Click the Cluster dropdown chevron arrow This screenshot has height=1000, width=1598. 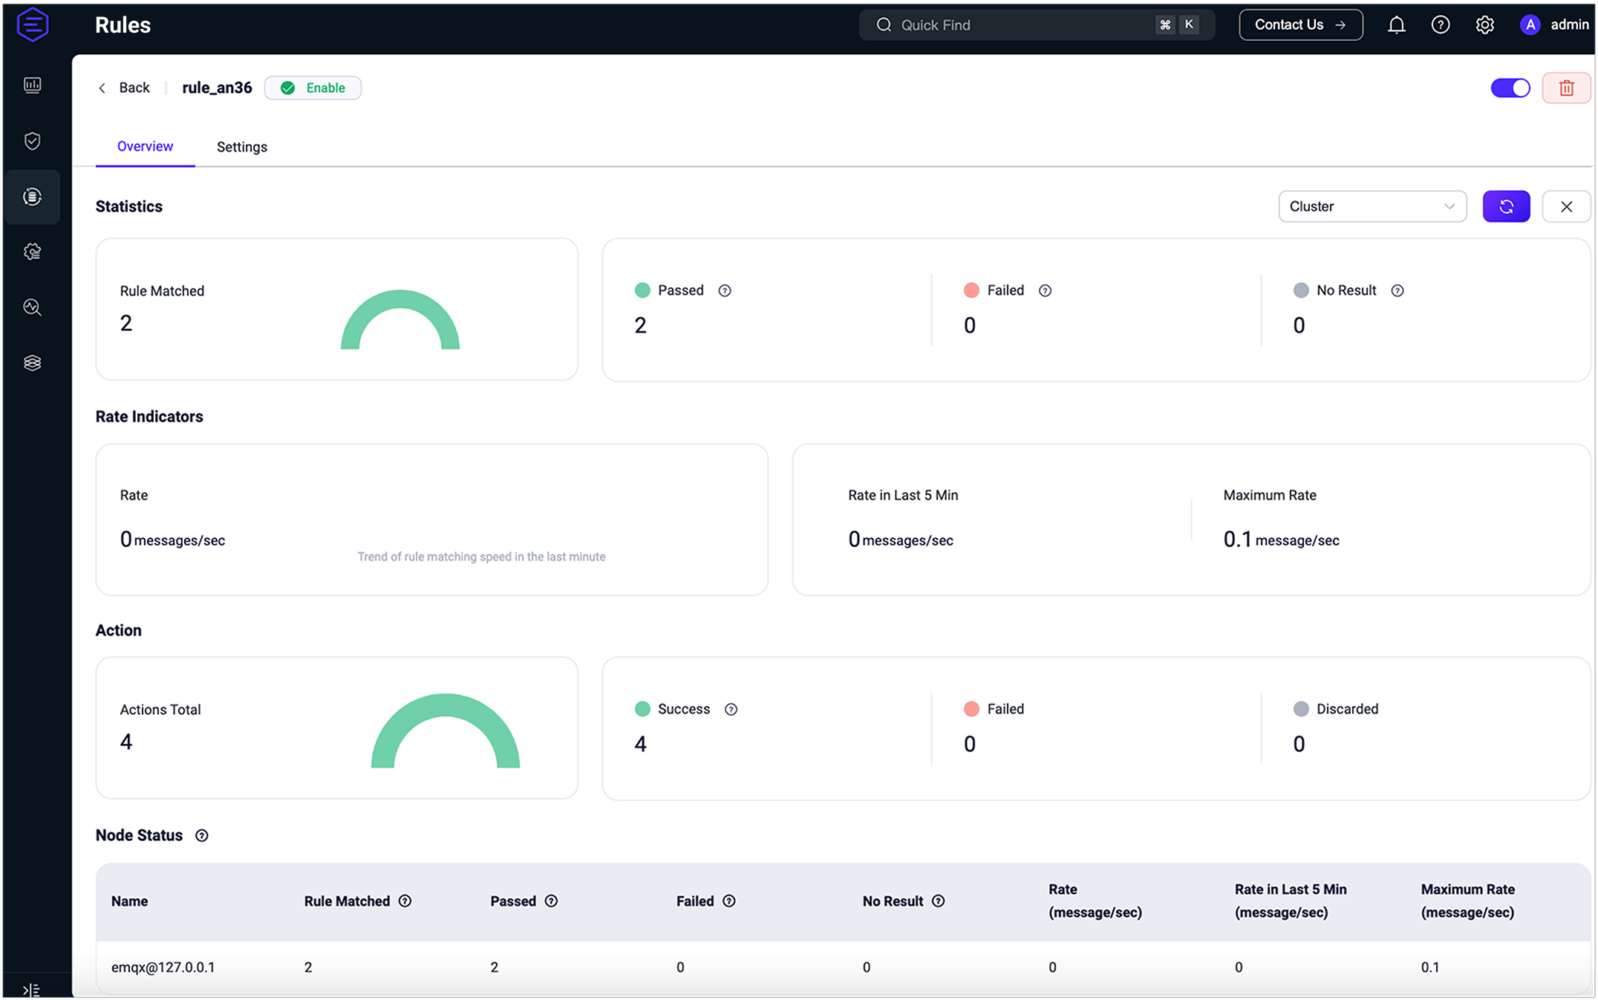pyautogui.click(x=1449, y=206)
